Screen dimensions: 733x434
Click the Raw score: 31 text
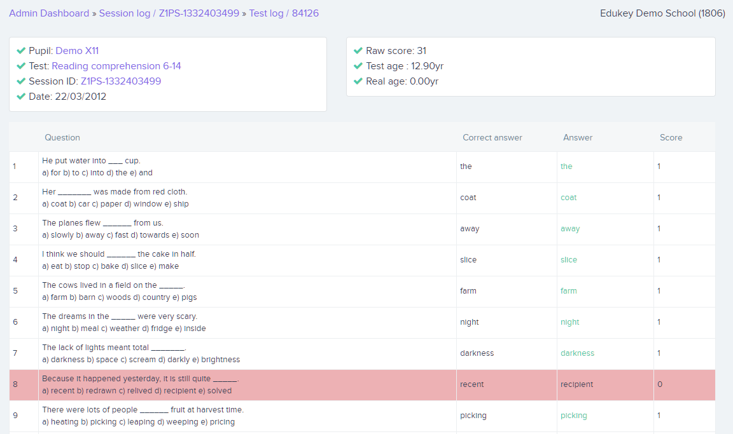point(396,50)
